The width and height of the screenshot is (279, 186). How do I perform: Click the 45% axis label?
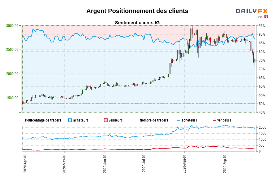coord(262,113)
